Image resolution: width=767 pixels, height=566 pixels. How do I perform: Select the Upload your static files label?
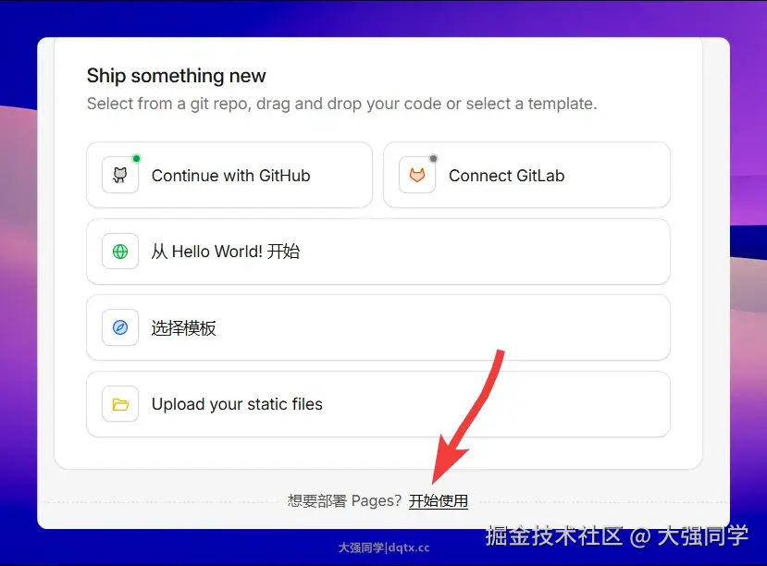click(237, 404)
